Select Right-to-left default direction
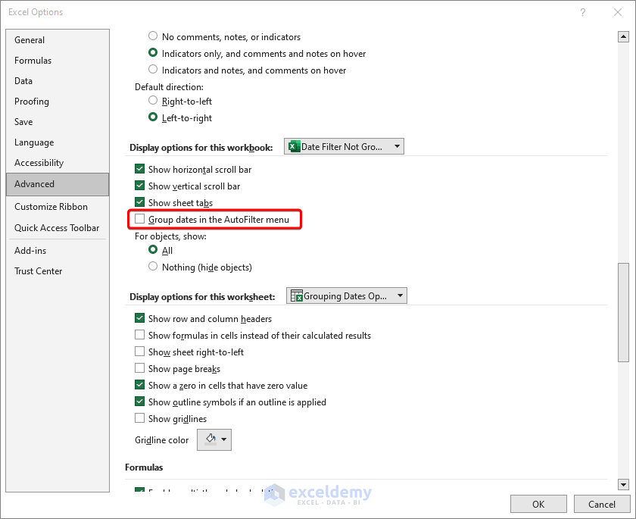Screen dimensions: 636x519 [154, 100]
